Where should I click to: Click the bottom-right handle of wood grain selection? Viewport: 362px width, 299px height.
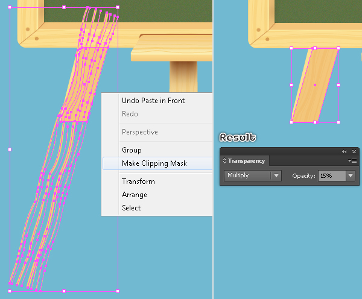118,291
